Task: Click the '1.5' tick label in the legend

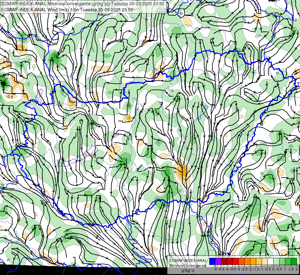Action: (x=291, y=269)
